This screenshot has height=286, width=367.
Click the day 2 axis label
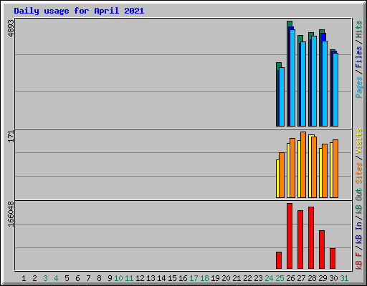(34, 278)
